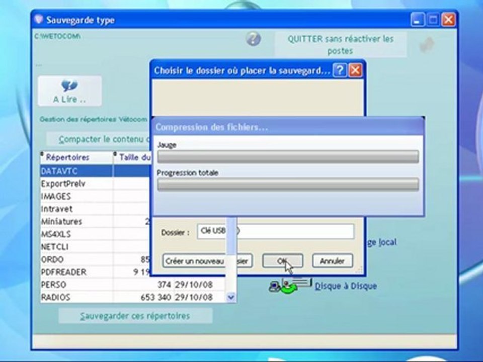Click the round help question mark icon
The height and width of the screenshot is (362, 483).
click(253, 39)
